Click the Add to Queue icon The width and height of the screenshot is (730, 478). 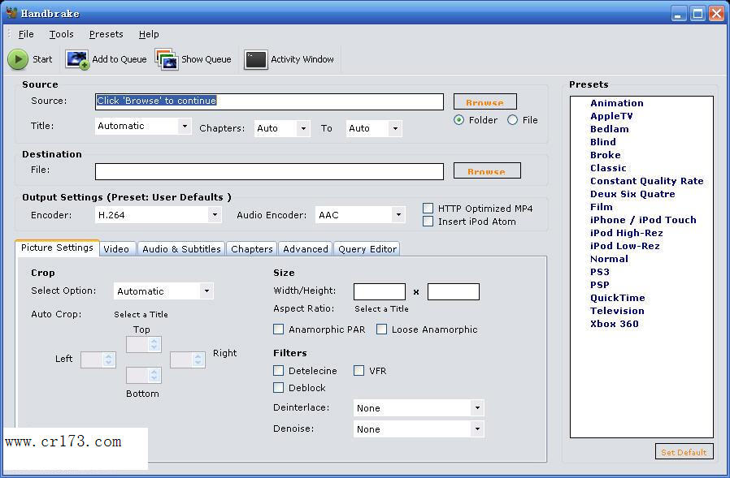click(x=76, y=59)
